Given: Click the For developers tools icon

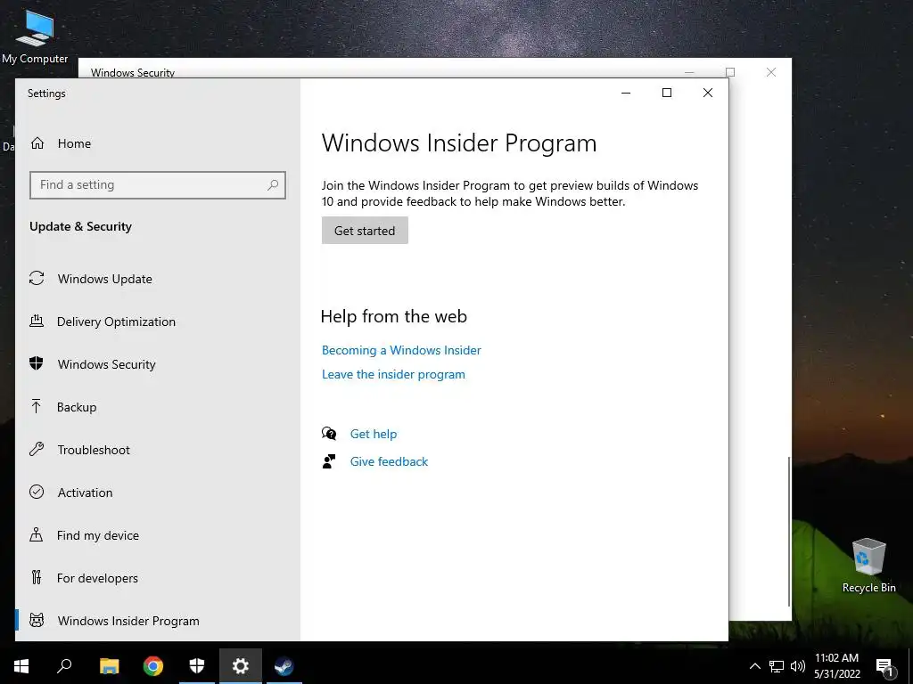Looking at the screenshot, I should tap(37, 577).
